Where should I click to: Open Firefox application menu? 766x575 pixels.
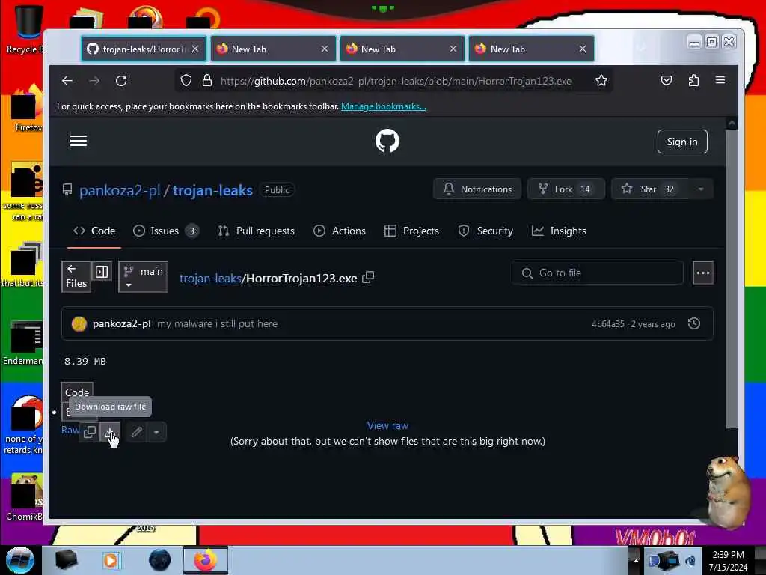pos(720,80)
